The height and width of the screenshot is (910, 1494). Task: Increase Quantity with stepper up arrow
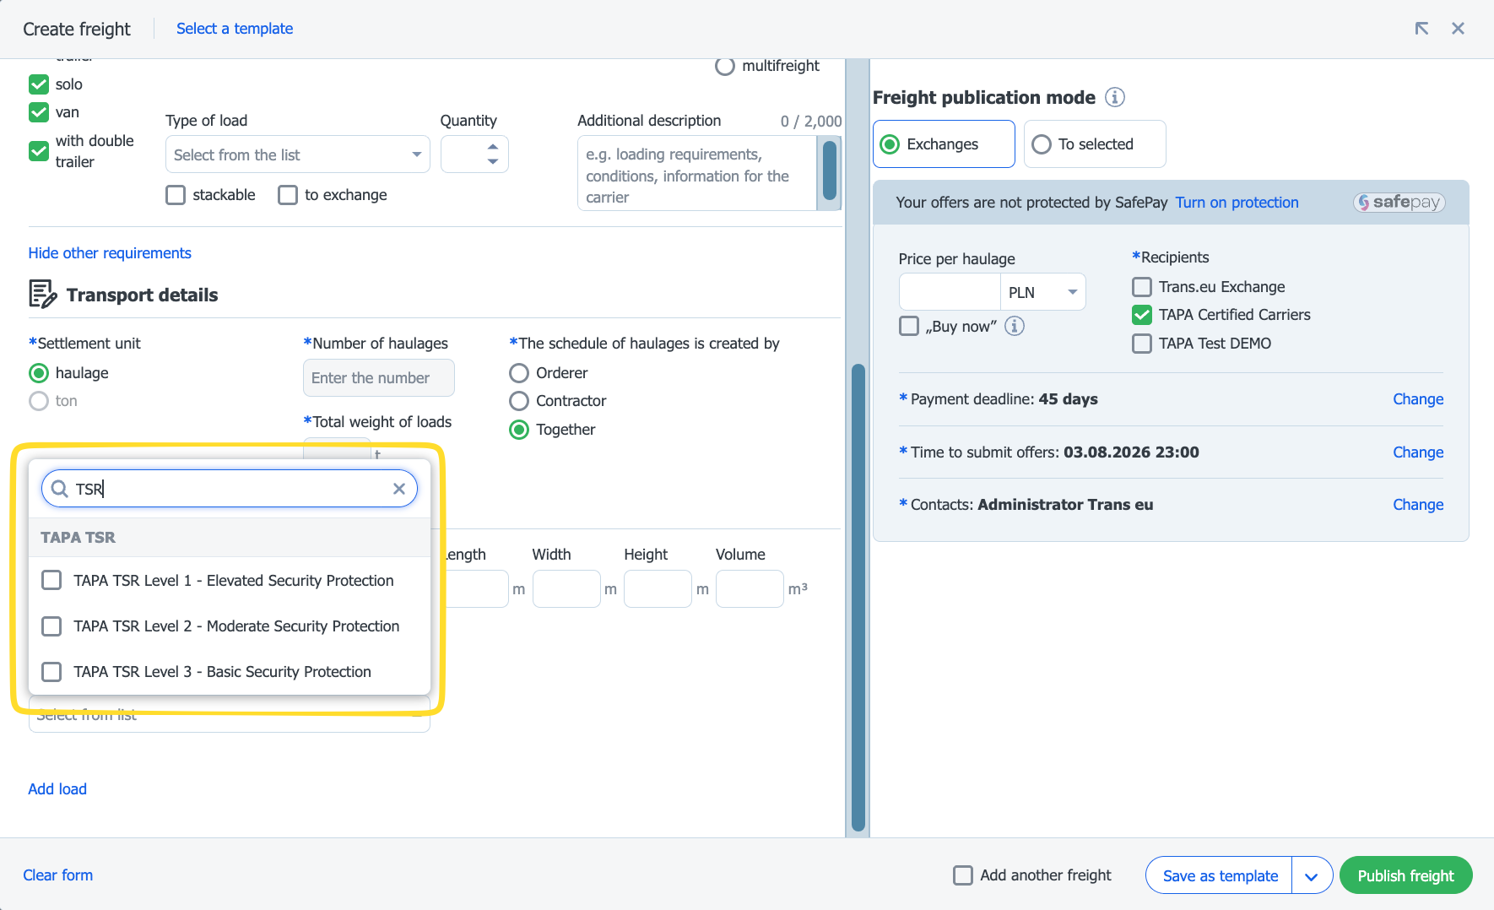(493, 147)
